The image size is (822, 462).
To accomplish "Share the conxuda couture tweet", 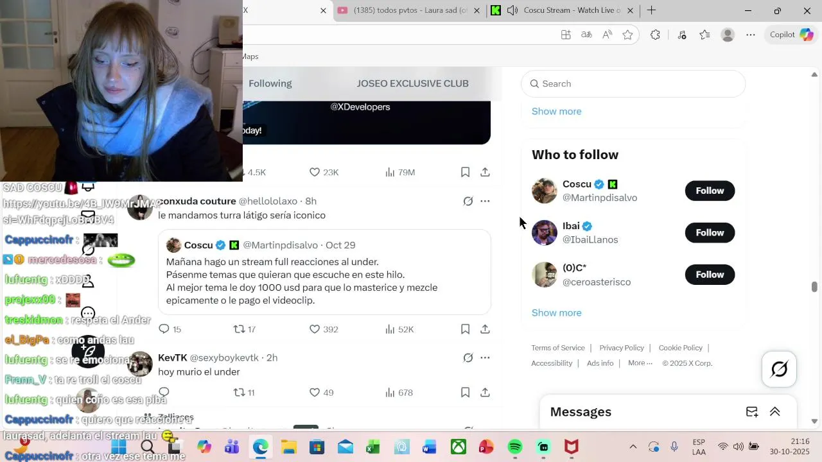I will pyautogui.click(x=485, y=329).
